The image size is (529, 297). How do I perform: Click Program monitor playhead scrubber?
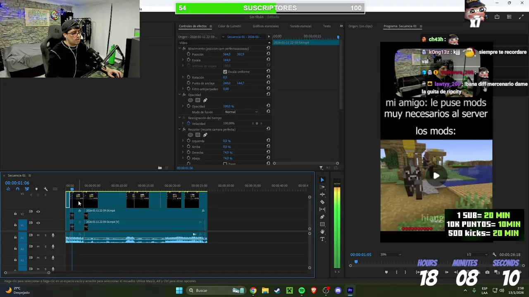(x=356, y=262)
